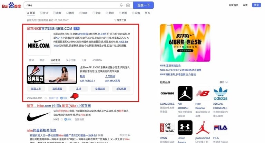
Task: Click the 登录 button
Action: point(256,5)
